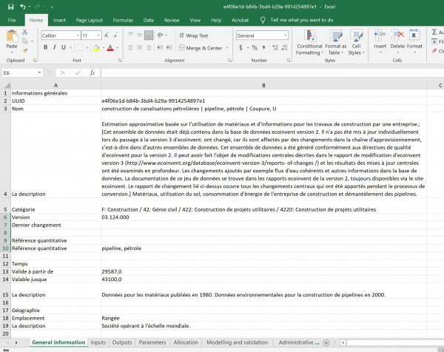Switch to the Formulas tab

click(123, 20)
